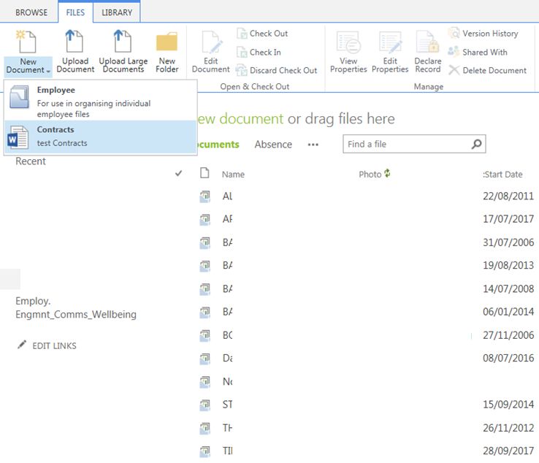Click start date 26/11/2012
539x463 pixels.
point(508,428)
